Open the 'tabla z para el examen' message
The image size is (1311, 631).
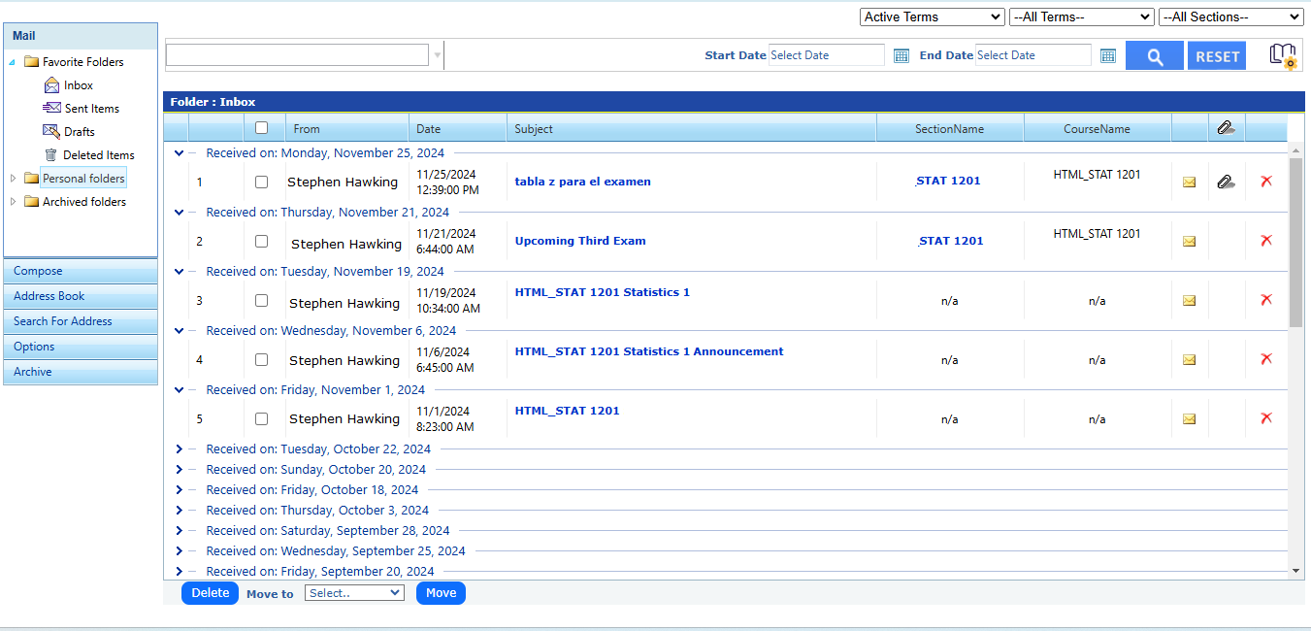coord(582,182)
